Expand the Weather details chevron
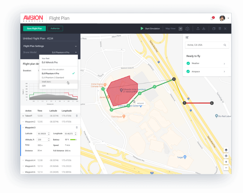The height and width of the screenshot is (193, 243). click(224, 64)
